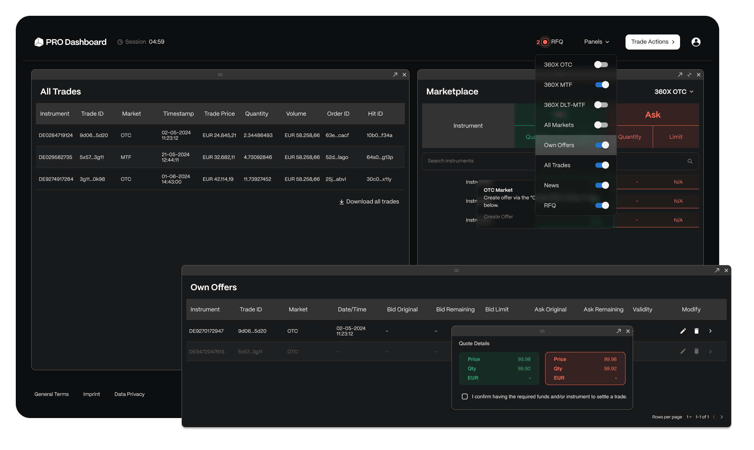This screenshot has width=754, height=450.
Task: Click the edit pencil for DE9270172947 offer
Action: pyautogui.click(x=683, y=331)
